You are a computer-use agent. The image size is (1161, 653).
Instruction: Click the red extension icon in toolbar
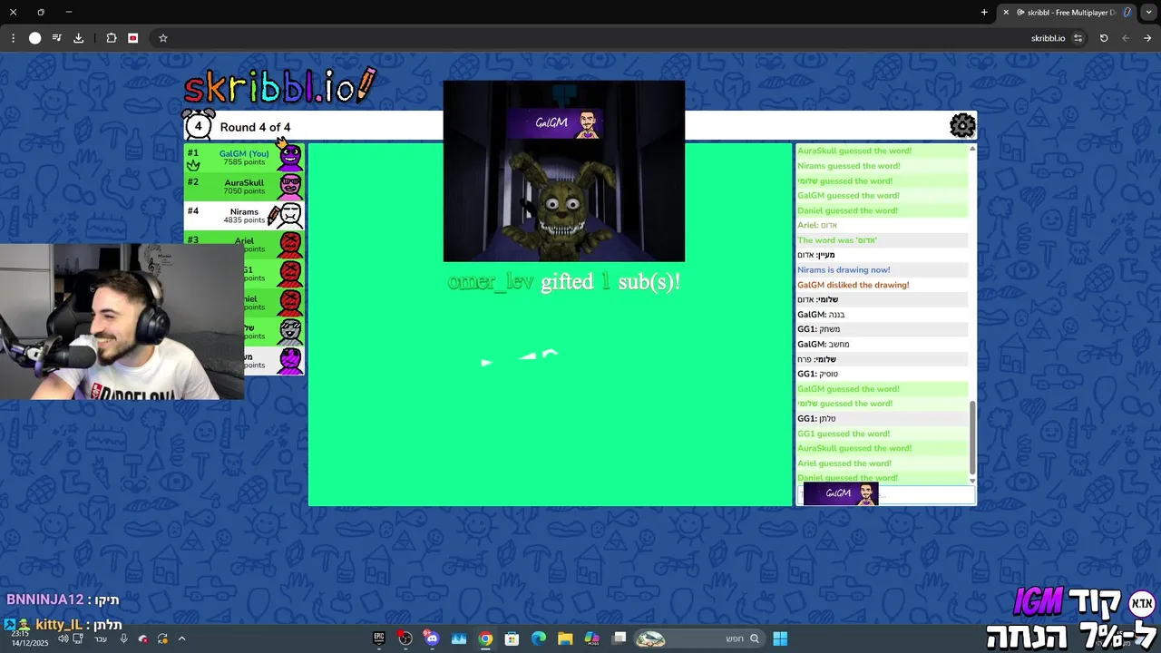[133, 38]
